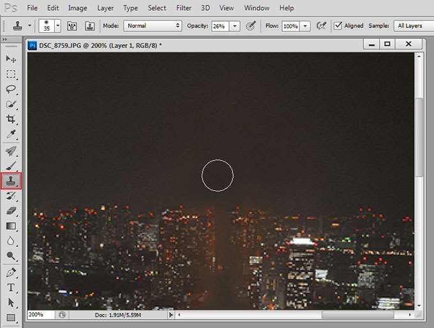Open the Window menu

(x=257, y=8)
